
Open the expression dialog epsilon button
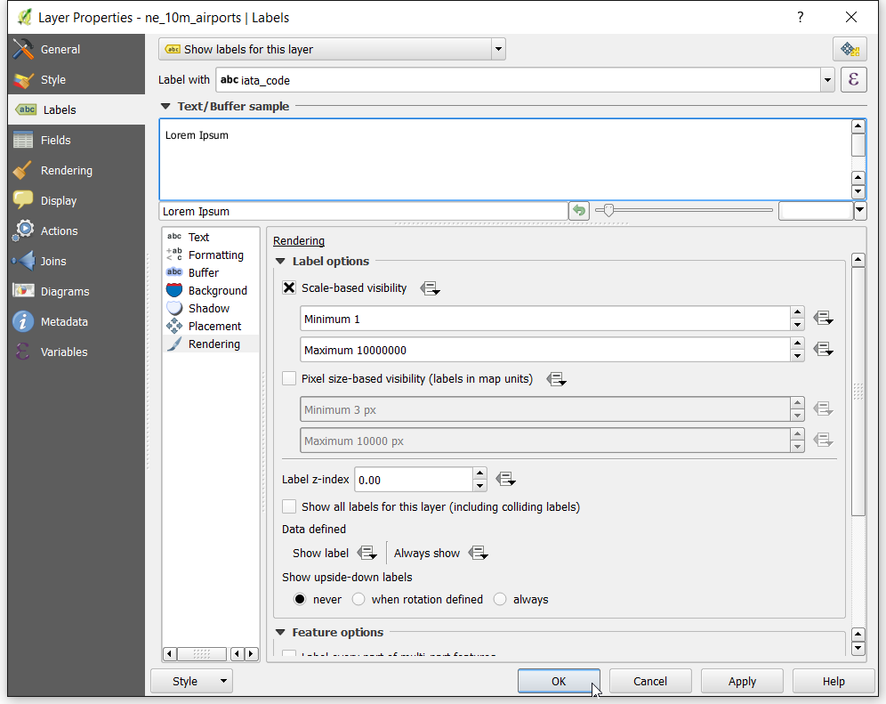click(853, 79)
